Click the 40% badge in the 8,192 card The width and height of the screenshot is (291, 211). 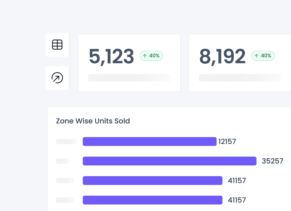(x=263, y=56)
